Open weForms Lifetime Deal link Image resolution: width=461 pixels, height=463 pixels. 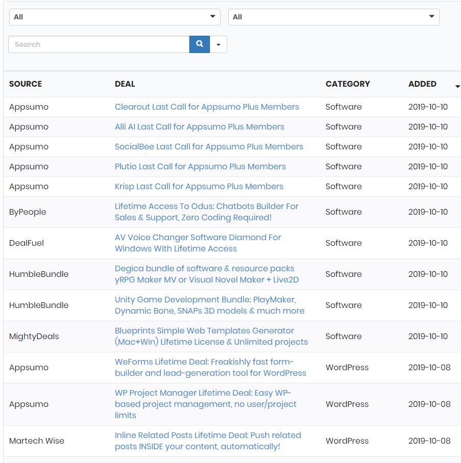click(x=210, y=367)
